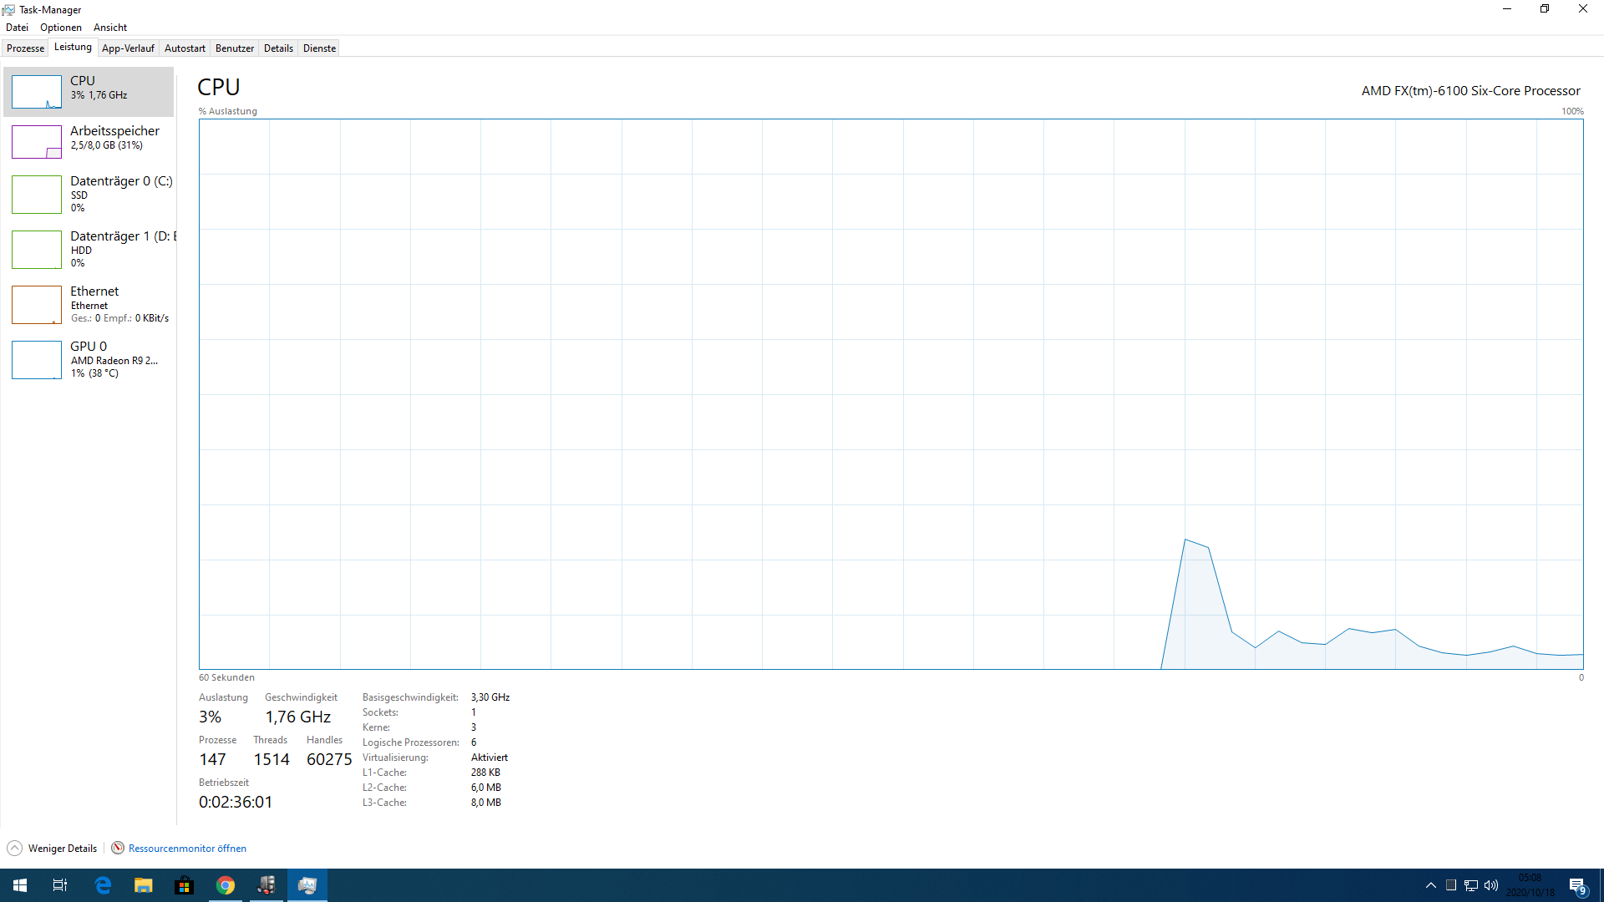Open the notification center icon
This screenshot has width=1604, height=902.
pos(1577,885)
